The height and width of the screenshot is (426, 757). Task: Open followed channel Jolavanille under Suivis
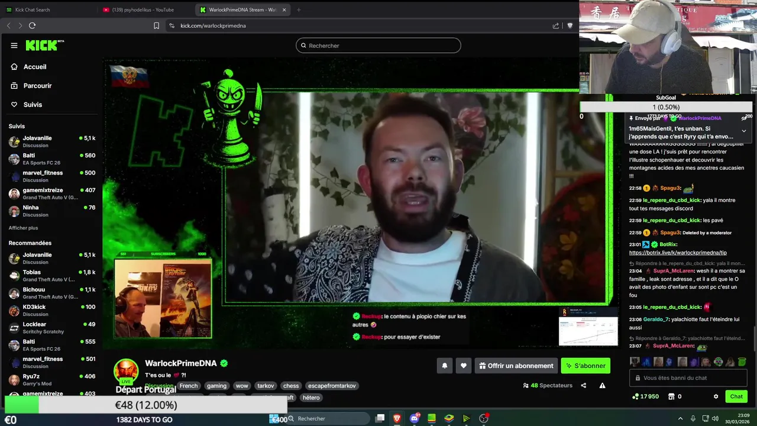(x=51, y=141)
